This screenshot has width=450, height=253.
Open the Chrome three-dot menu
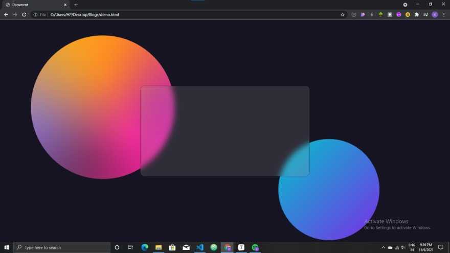pos(444,15)
